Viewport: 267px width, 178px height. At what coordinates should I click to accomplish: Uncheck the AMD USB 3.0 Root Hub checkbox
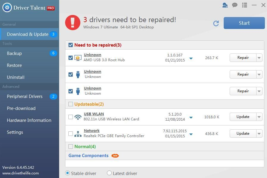pos(70,58)
